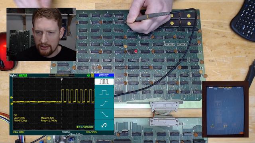Click the Prd=85.20µs measurement
This screenshot has width=255, height=143.
(x=20, y=121)
